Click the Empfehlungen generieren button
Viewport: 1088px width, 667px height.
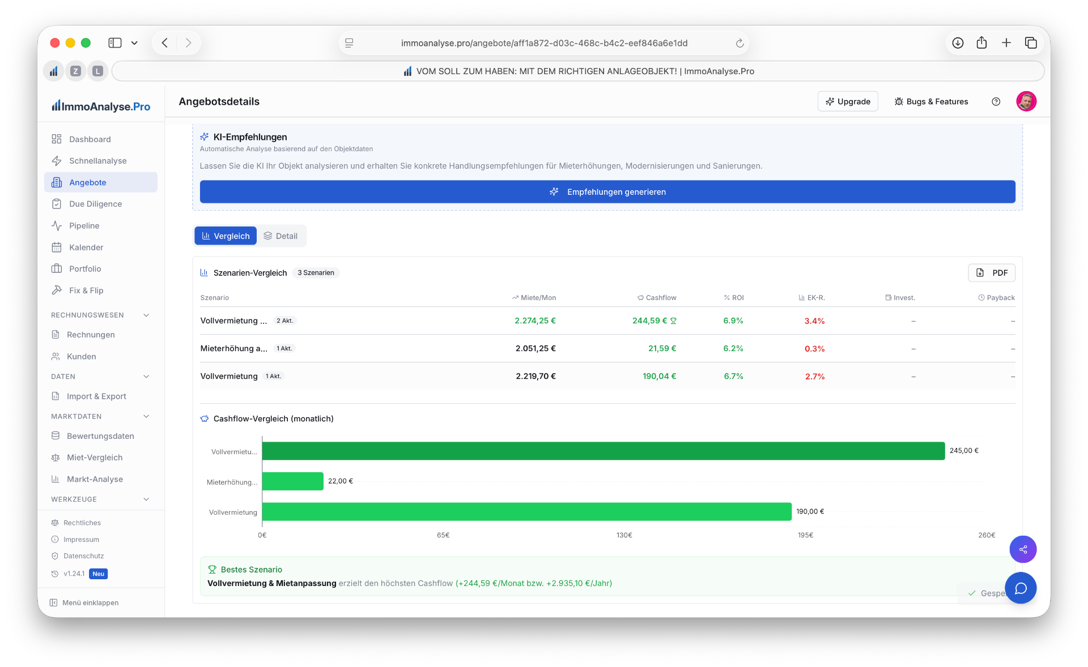click(607, 192)
